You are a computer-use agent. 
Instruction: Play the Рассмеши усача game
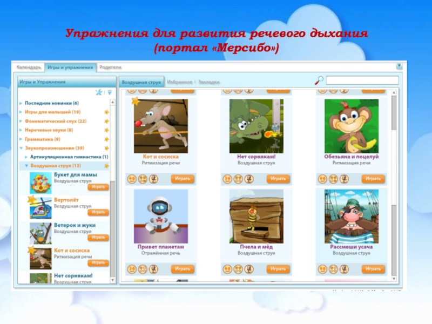(373, 269)
